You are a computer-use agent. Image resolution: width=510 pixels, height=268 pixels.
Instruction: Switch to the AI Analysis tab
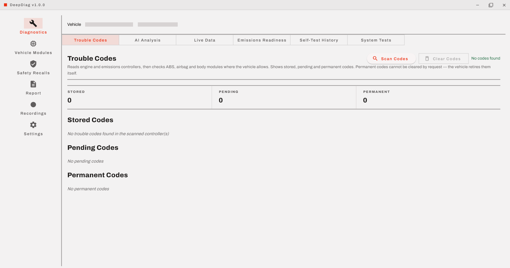148,40
